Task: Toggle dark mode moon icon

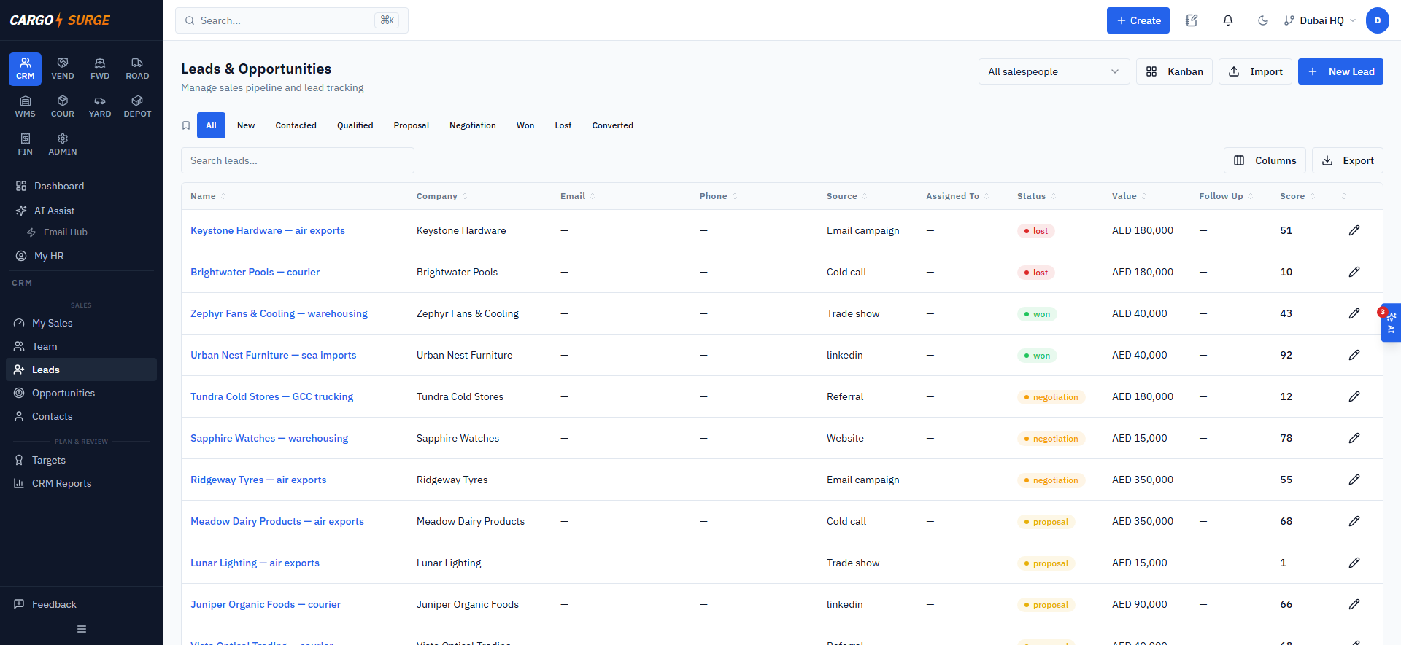Action: pos(1263,20)
